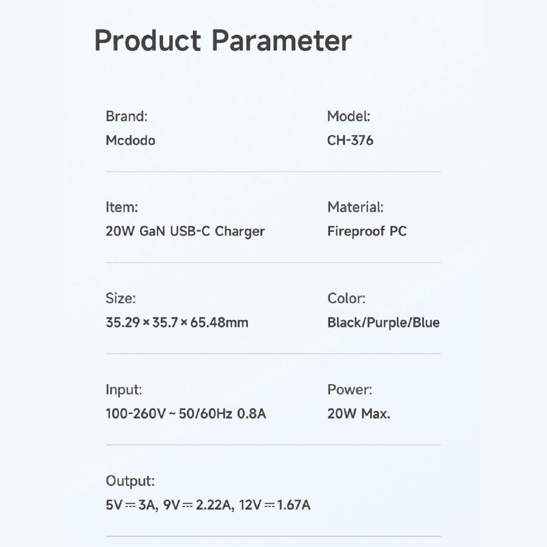Click the Product Parameter heading

click(223, 41)
